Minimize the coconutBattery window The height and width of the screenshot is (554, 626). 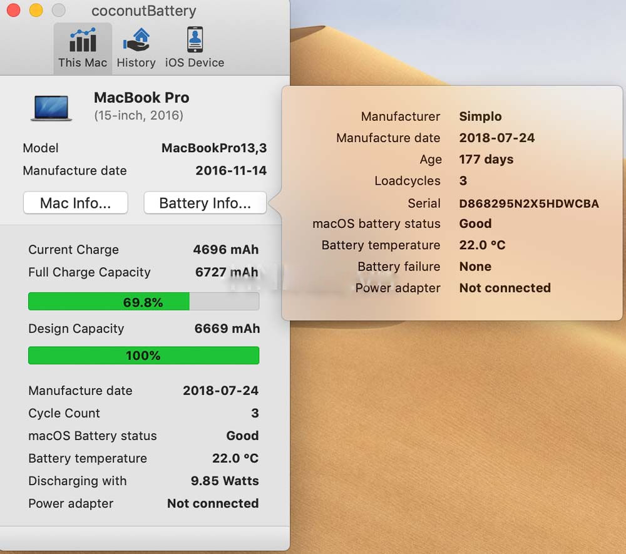click(36, 11)
